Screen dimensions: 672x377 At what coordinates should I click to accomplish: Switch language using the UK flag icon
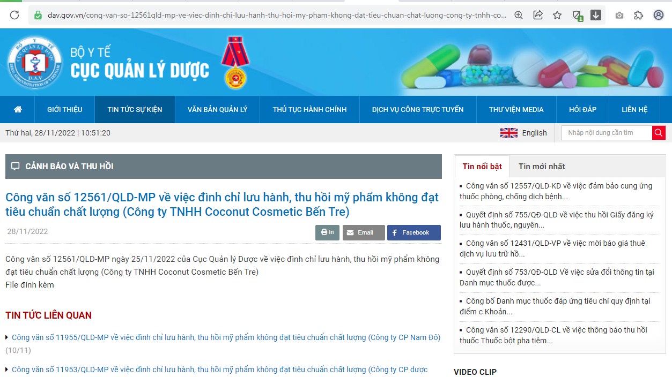[x=508, y=133]
